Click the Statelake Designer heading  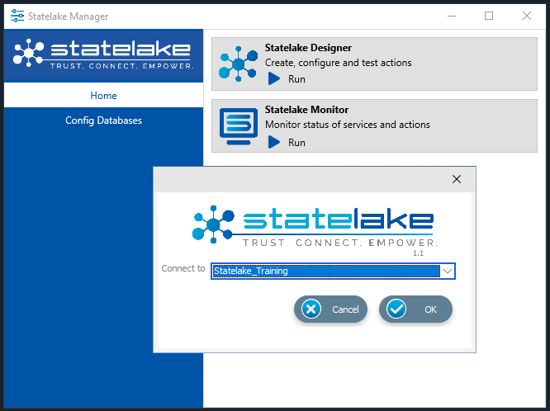(308, 48)
